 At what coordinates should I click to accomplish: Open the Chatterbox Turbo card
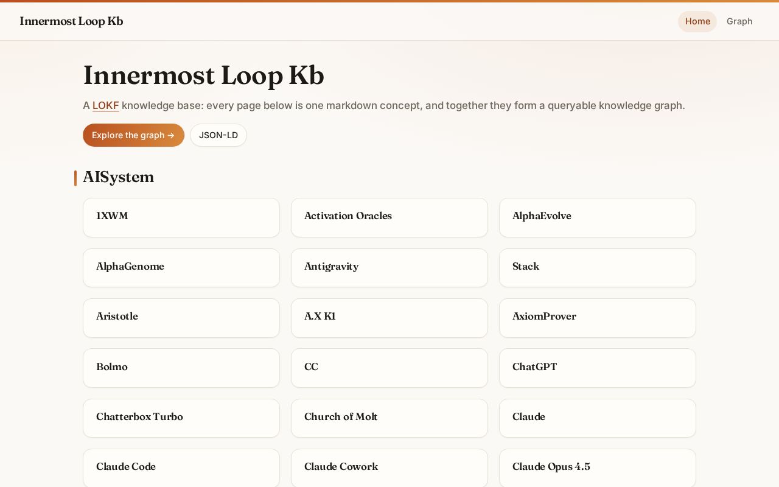(x=181, y=418)
